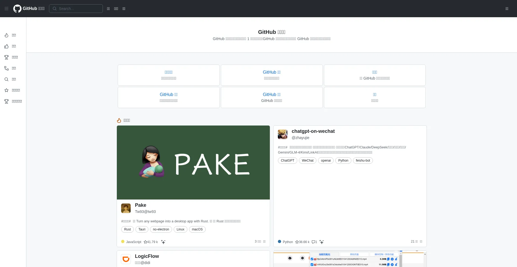The height and width of the screenshot is (267, 517).
Task: Click the orange LogicFlow logo avatar
Action: tap(126, 259)
